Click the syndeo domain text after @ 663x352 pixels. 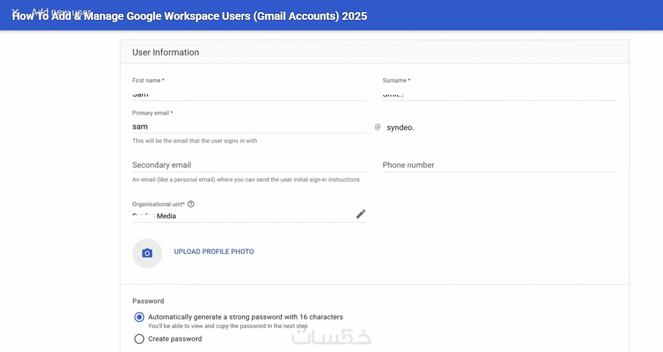pos(400,128)
